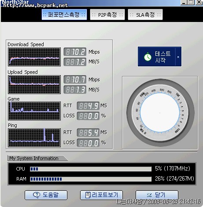The image size is (203, 207).
Task: Click the upload 1.3 MB/S readout
Action: pos(75,90)
